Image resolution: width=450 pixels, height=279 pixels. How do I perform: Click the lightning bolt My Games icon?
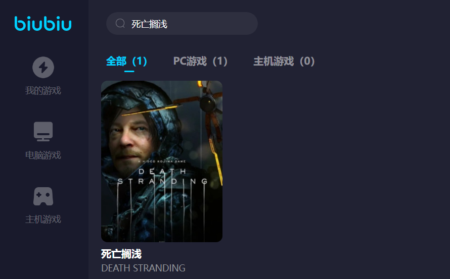[43, 67]
